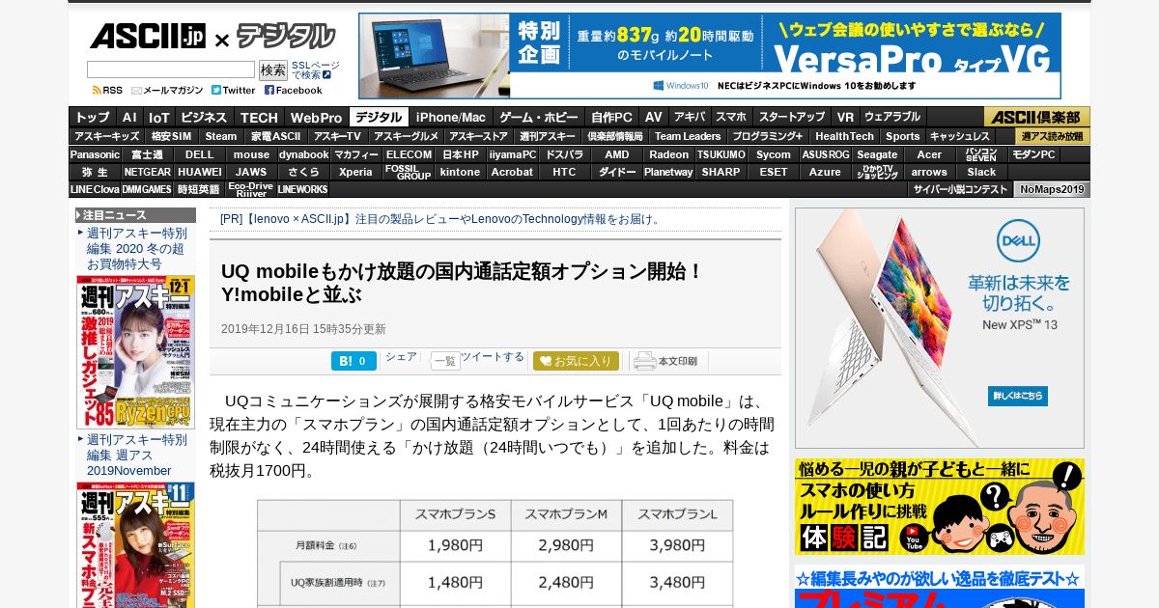Click the DELL brand button
The image size is (1159, 608).
200,154
